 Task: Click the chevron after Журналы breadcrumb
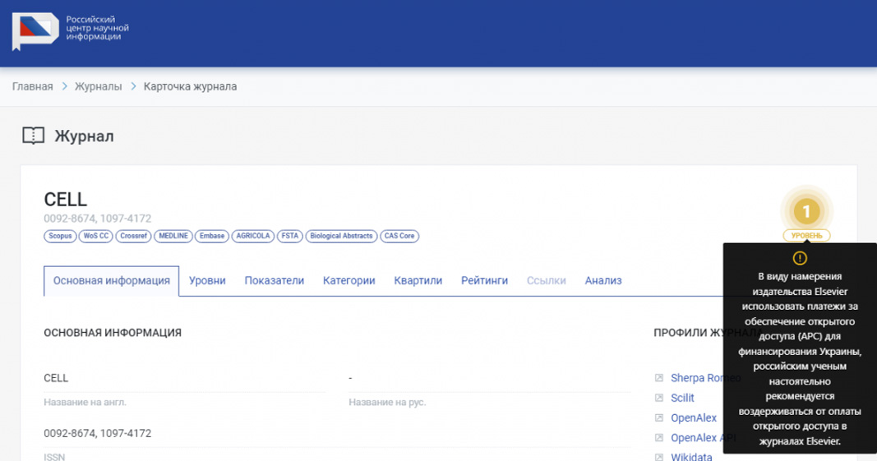click(x=133, y=87)
